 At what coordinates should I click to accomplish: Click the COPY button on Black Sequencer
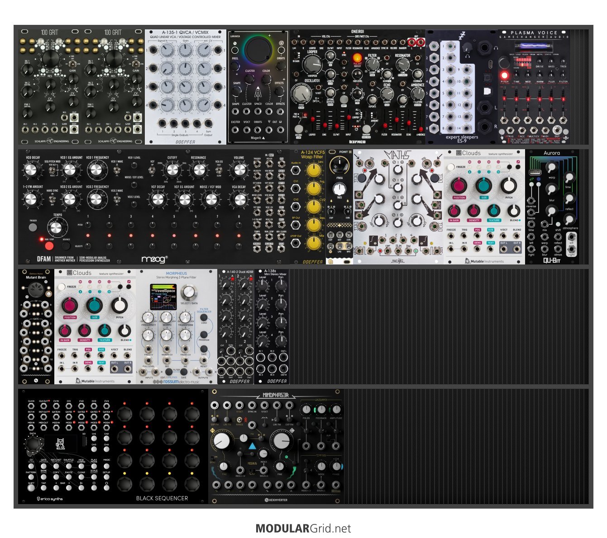56,477
